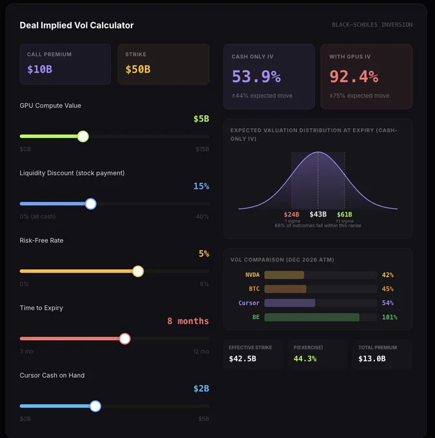Click the BE 101% value
The image size is (435, 438).
tap(390, 317)
